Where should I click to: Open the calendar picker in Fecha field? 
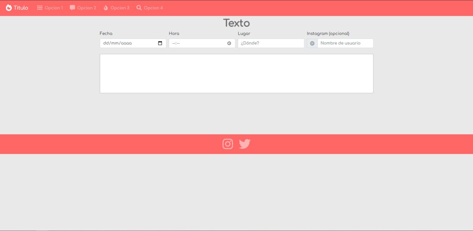coord(160,43)
